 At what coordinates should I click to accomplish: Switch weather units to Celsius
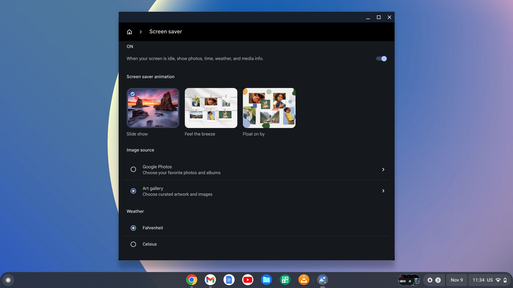(x=133, y=244)
